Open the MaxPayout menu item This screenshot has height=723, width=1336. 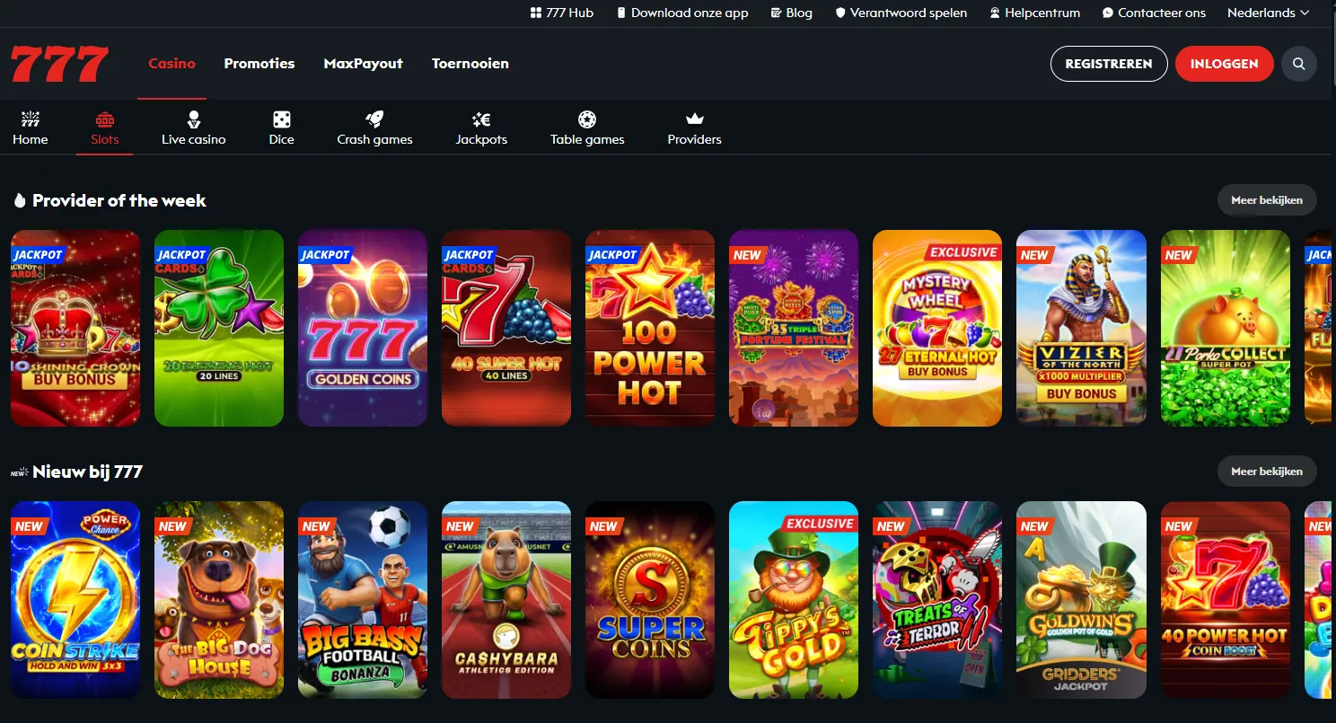(x=363, y=63)
